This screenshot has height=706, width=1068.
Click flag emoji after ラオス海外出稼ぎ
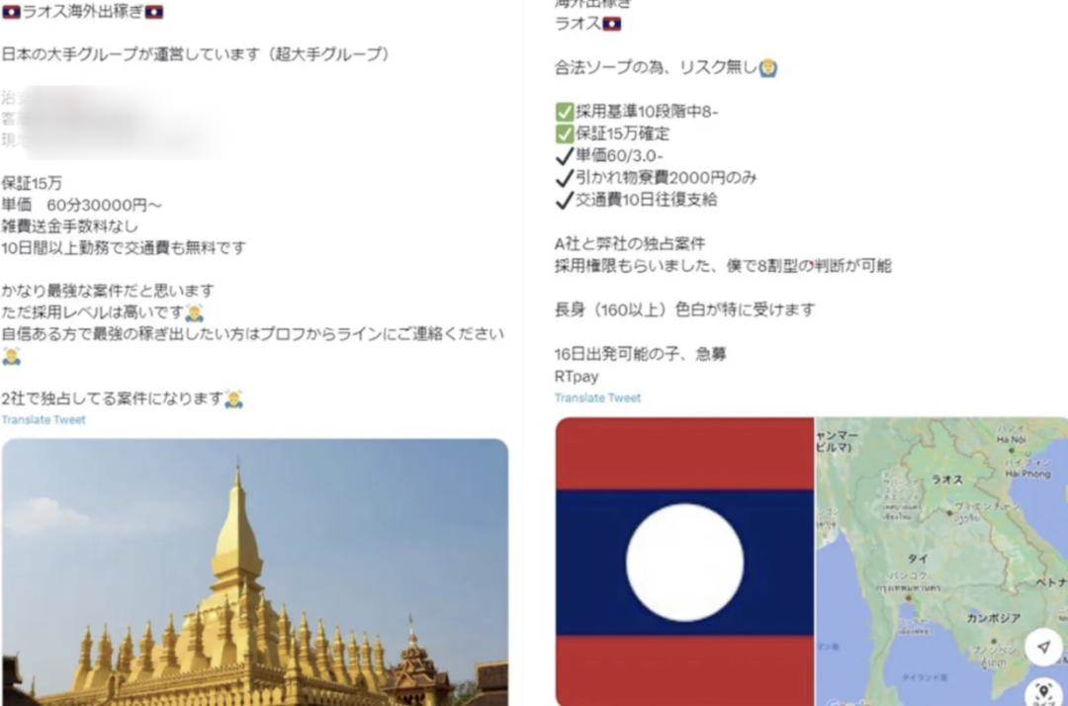tap(154, 12)
